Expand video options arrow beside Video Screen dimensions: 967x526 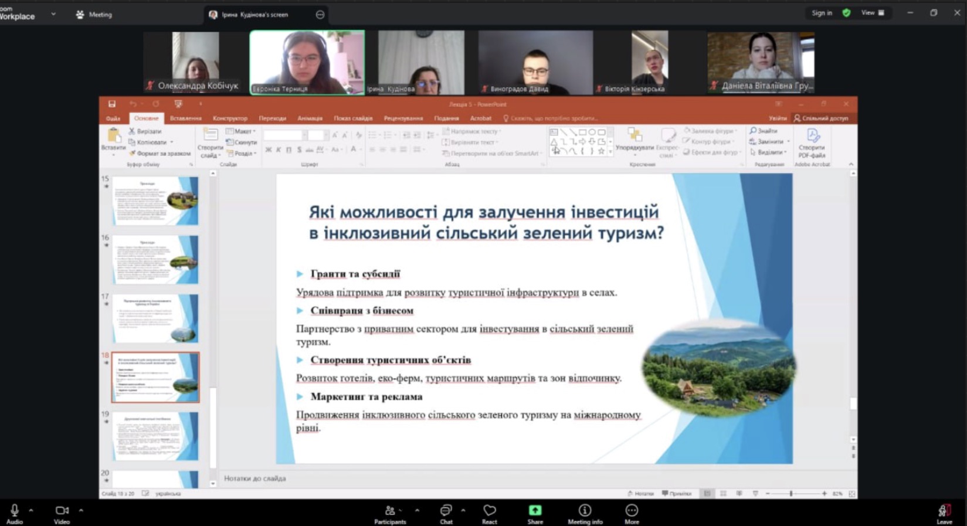click(81, 510)
